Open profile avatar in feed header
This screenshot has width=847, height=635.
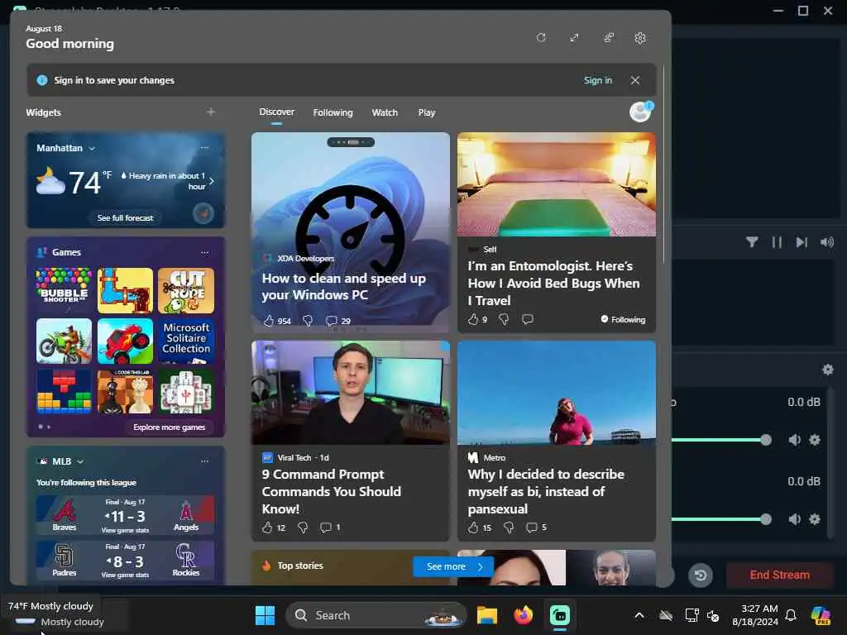[641, 112]
